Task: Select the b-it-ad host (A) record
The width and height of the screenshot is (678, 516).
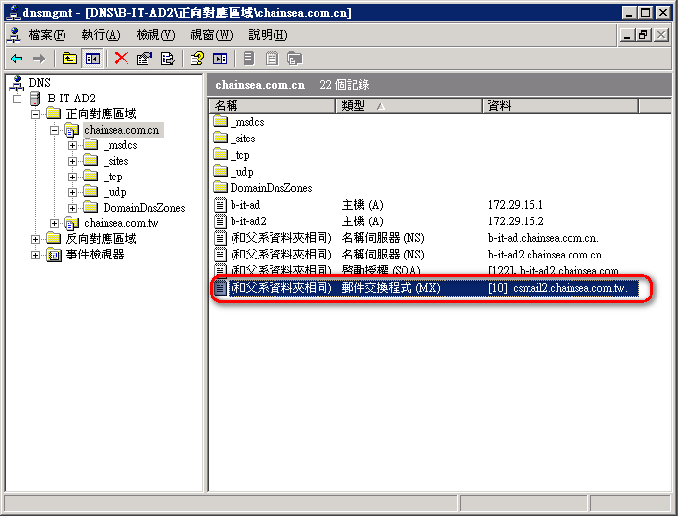Action: tap(244, 205)
